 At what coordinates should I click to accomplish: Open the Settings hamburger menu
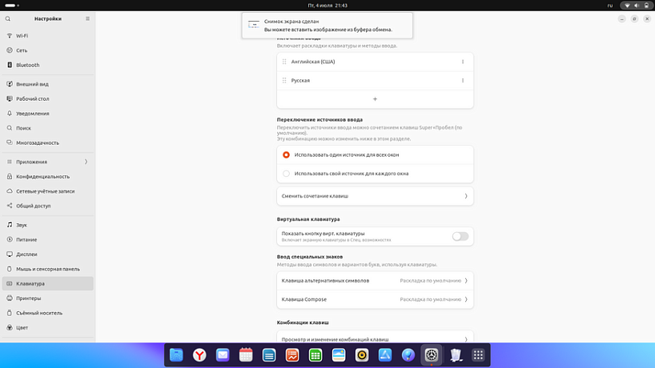[86, 18]
